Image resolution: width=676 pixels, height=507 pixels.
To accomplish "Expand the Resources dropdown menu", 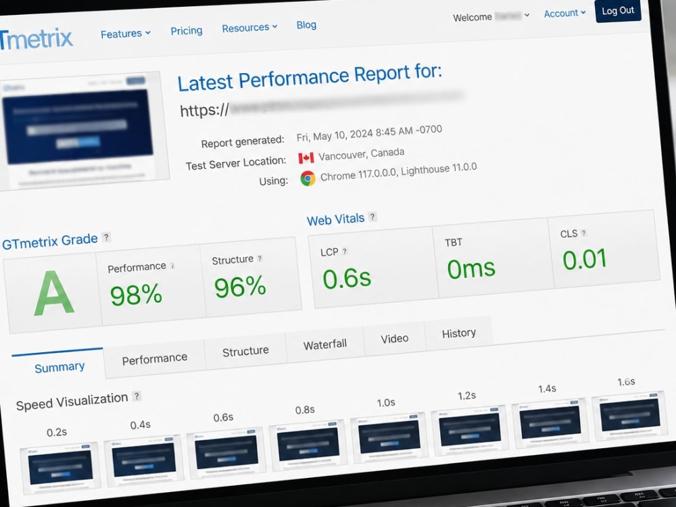I will [249, 28].
